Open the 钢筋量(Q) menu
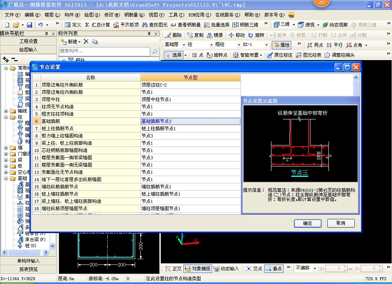 (134, 15)
